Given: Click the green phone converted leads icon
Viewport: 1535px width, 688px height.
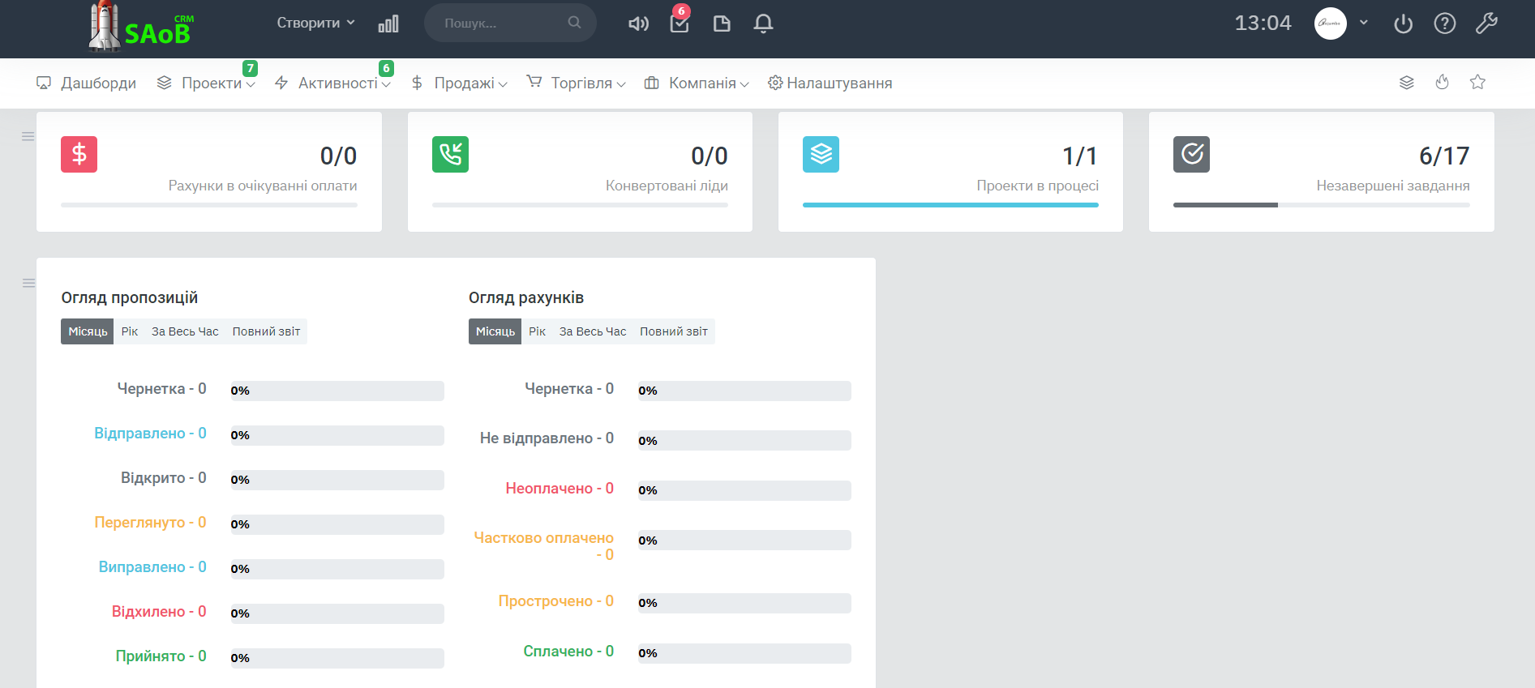Looking at the screenshot, I should [450, 154].
